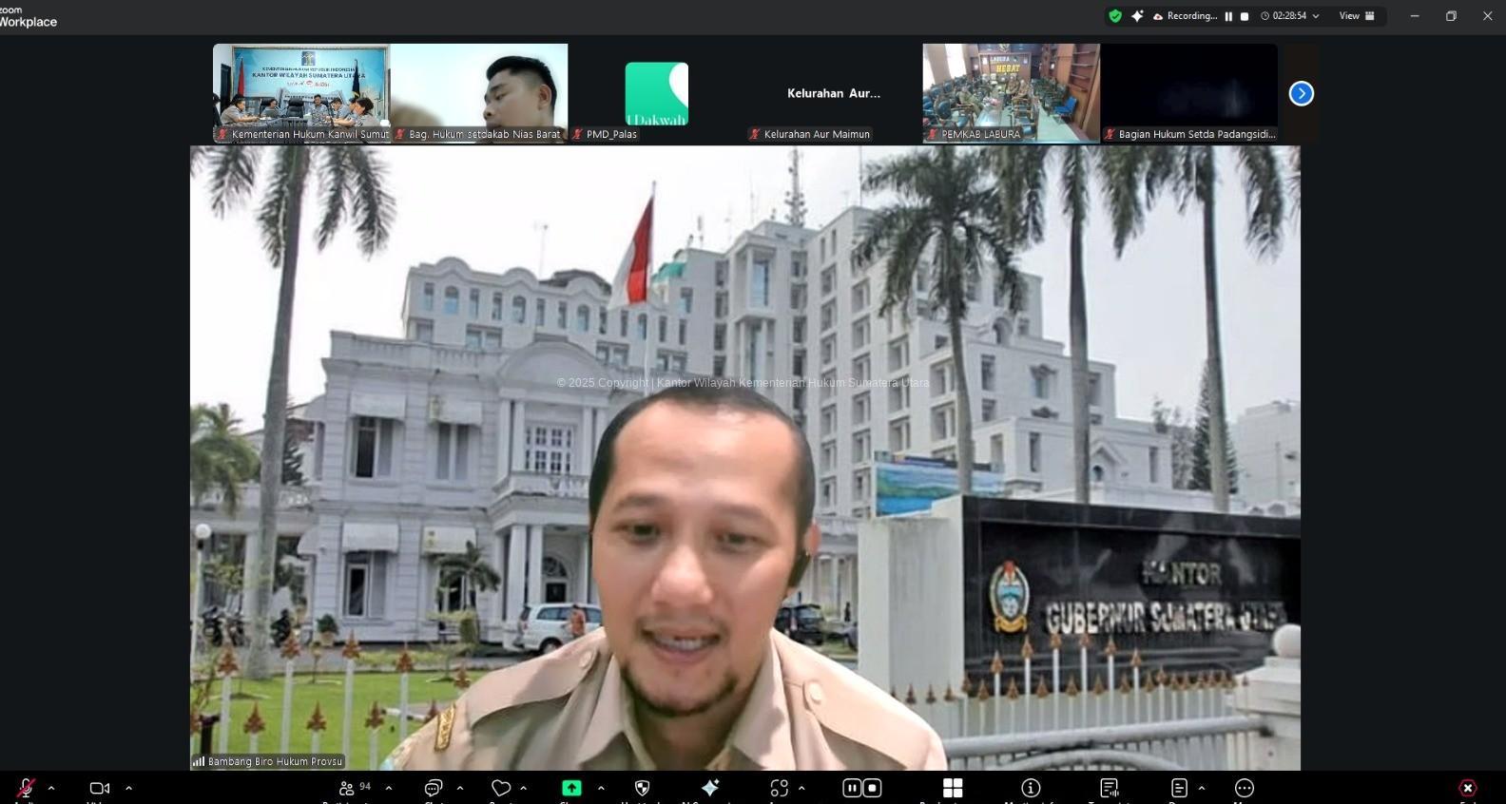The height and width of the screenshot is (804, 1506).
Task: Click the End meeting button
Action: point(1468,788)
